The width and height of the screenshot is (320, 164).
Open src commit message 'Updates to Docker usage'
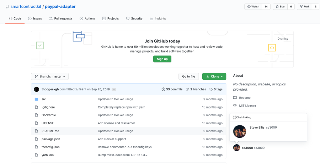click(x=116, y=99)
